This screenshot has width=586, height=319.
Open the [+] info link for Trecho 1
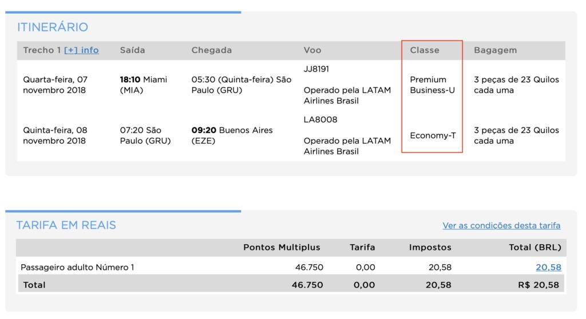81,50
